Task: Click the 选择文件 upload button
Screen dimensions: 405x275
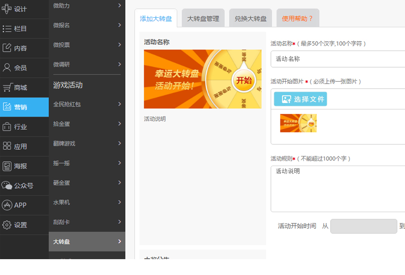Action: (x=300, y=99)
